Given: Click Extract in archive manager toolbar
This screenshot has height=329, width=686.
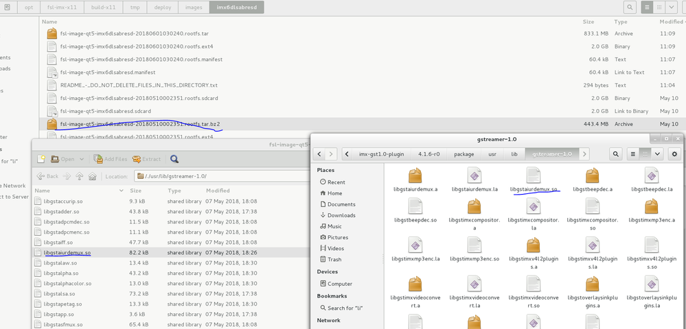Looking at the screenshot, I should [x=146, y=159].
